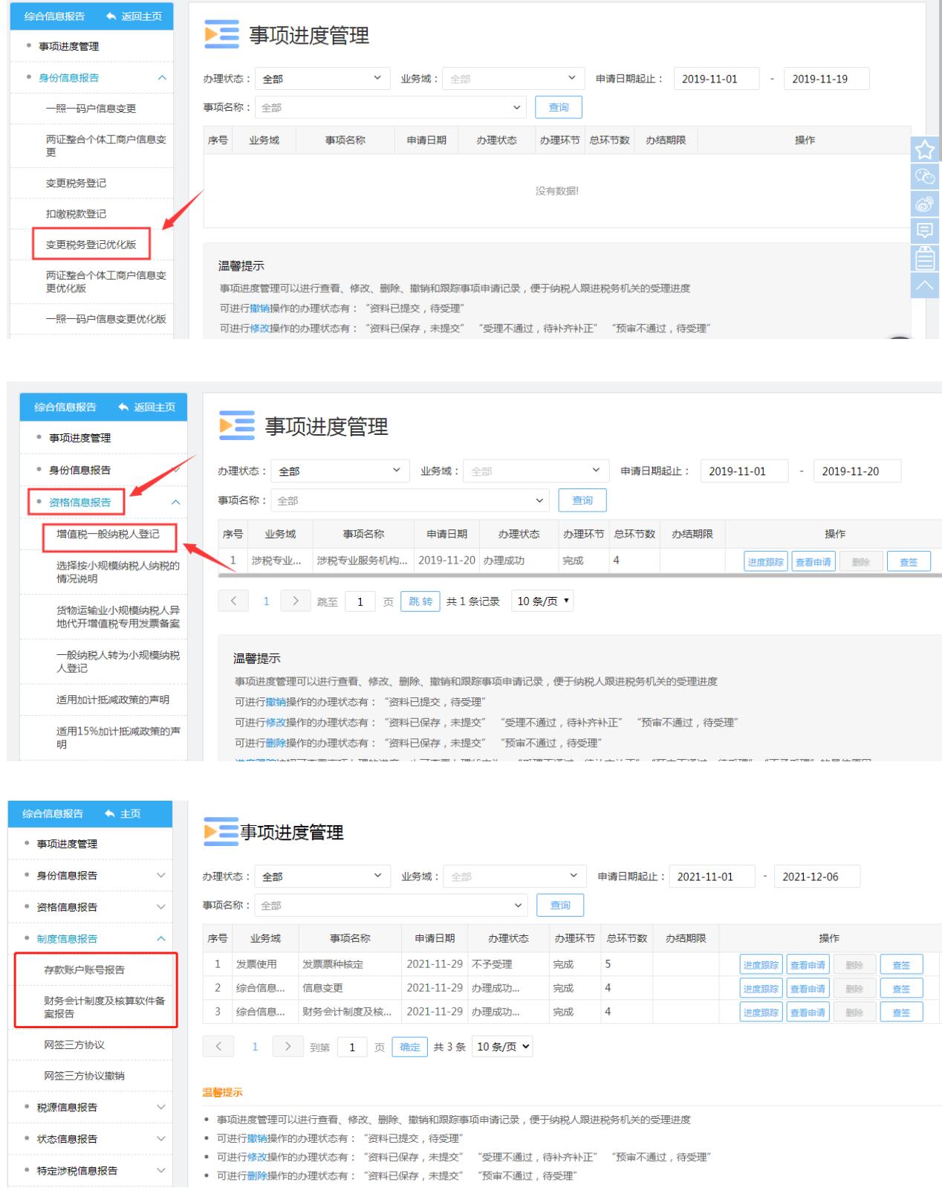Screen dimensions: 942x1191
Task: Click the star favorite icon in right sidebar
Action: coord(925,150)
